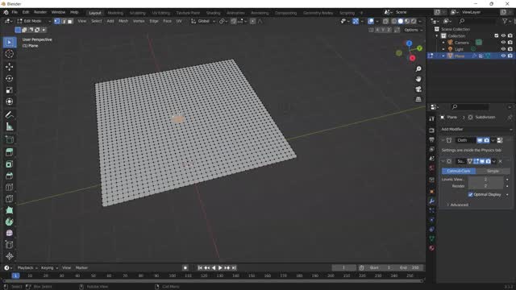Image resolution: width=516 pixels, height=290 pixels.
Task: Click the Zoom view magnifier icon
Action: click(418, 69)
